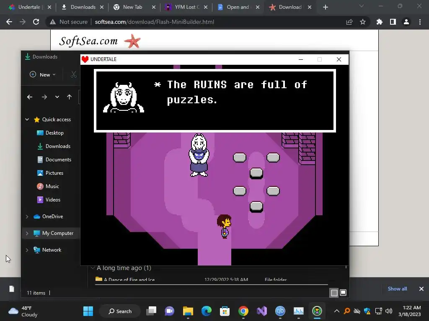The width and height of the screenshot is (429, 321).
Task: Open qBittorrent from taskbar
Action: [280, 311]
